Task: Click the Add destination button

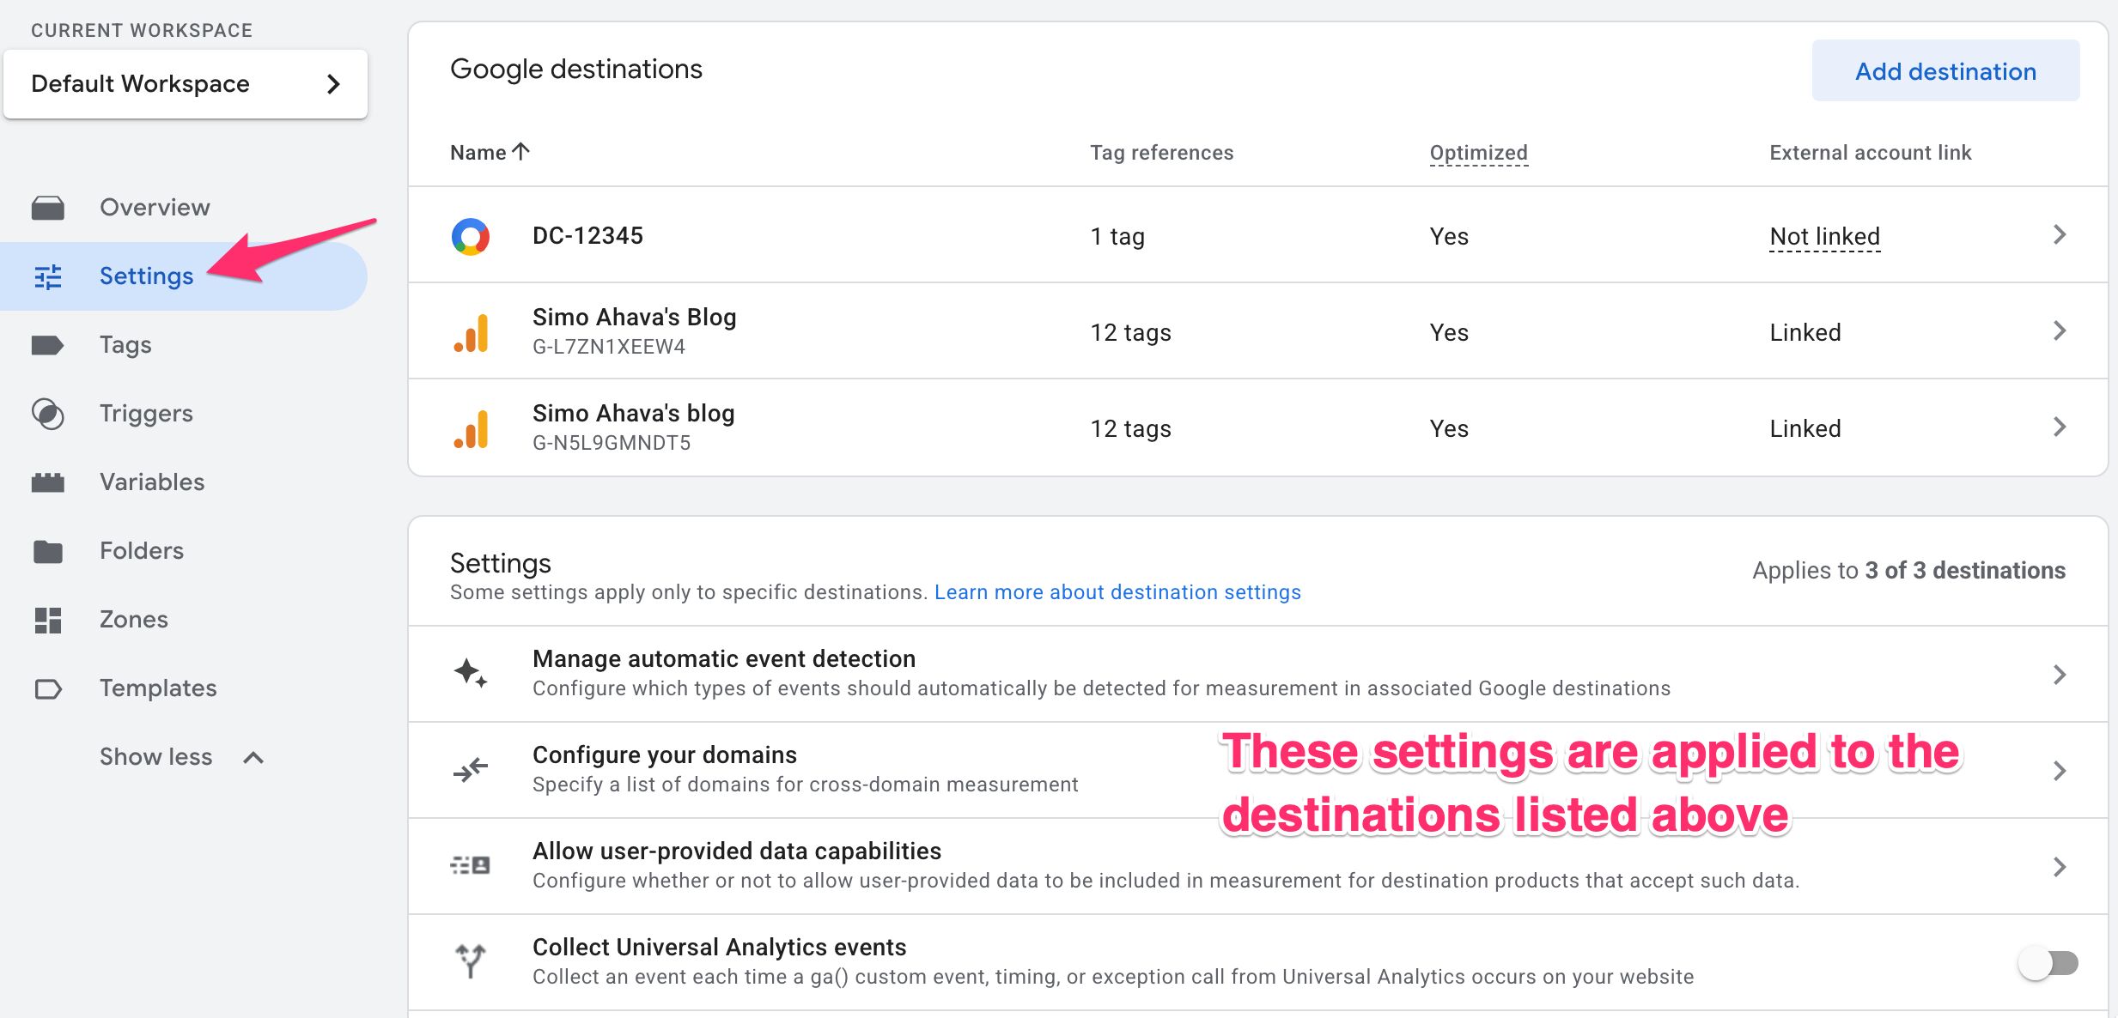Action: 1945,70
